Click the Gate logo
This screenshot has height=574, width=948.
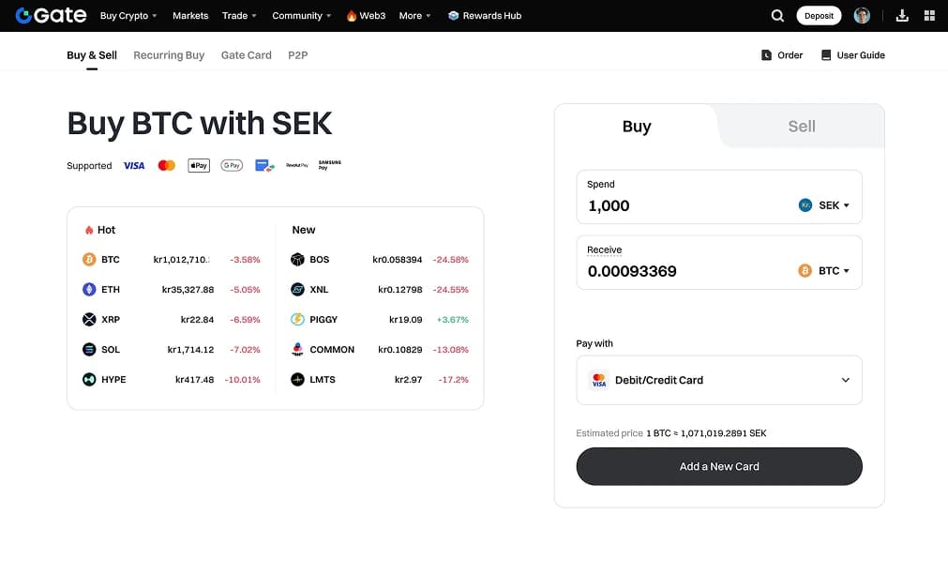coord(51,16)
